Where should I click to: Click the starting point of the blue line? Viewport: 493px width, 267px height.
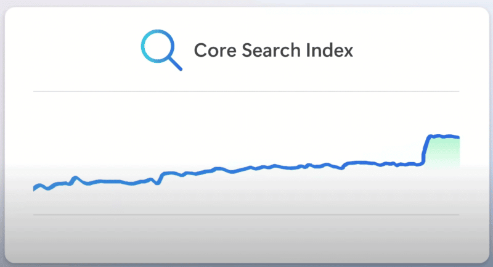tap(34, 190)
